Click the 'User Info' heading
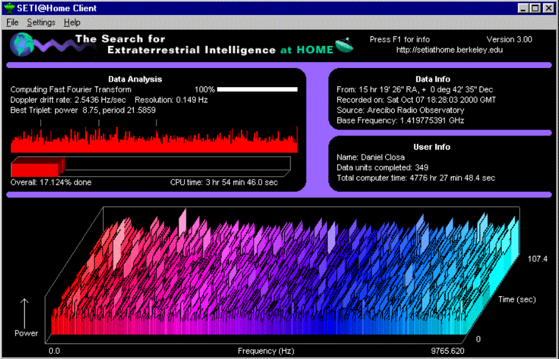 click(431, 147)
